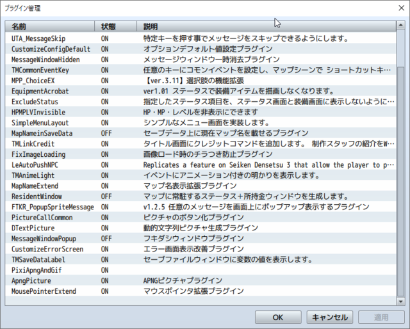This screenshot has height=329, width=410.
Task: Click description エラー画面表示改善プラグイン
Action: [193, 249]
